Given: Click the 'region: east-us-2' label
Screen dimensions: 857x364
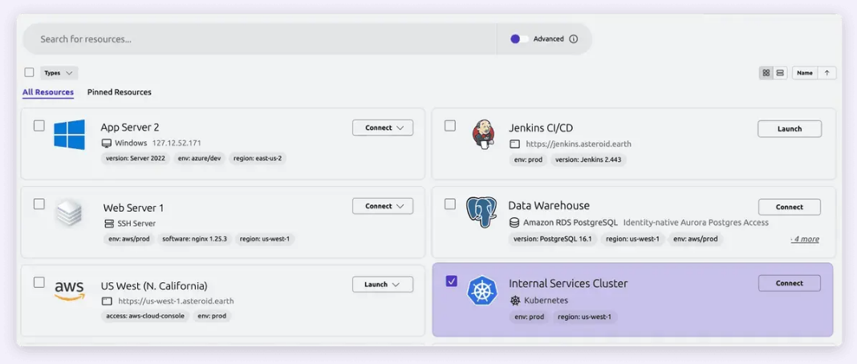Looking at the screenshot, I should click(258, 158).
